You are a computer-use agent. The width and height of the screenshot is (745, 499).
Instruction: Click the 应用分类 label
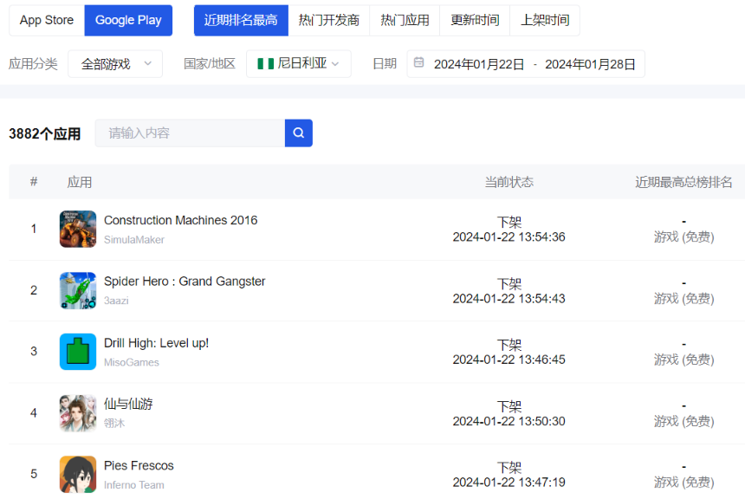click(33, 64)
